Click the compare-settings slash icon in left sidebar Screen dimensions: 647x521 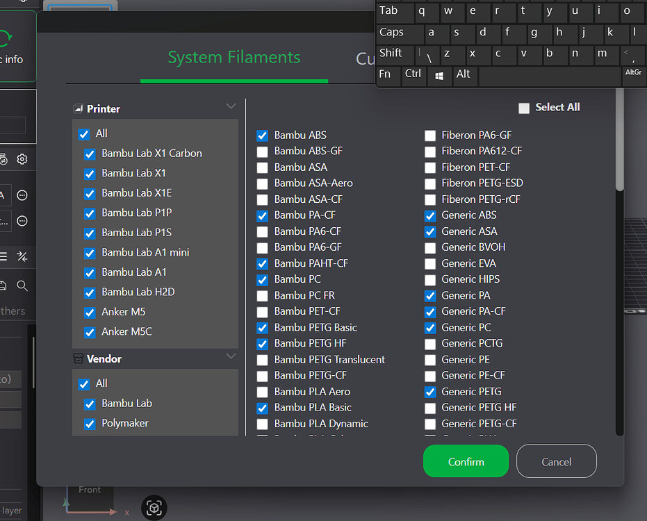pos(22,256)
